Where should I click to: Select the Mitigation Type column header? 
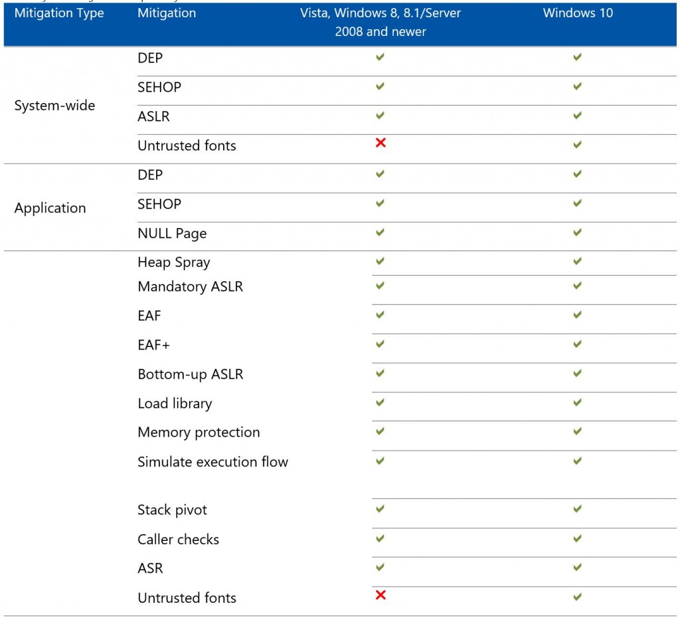(x=59, y=13)
